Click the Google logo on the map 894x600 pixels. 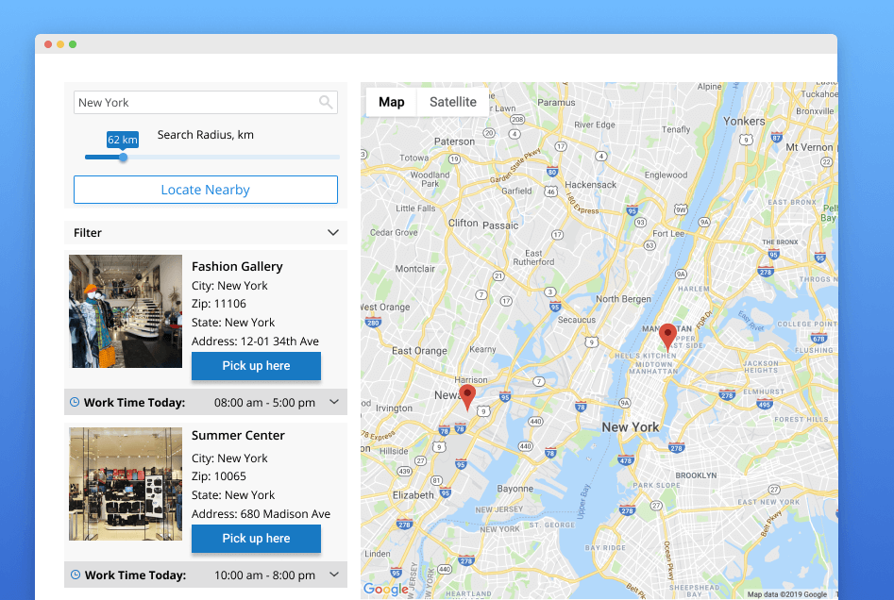coord(385,590)
